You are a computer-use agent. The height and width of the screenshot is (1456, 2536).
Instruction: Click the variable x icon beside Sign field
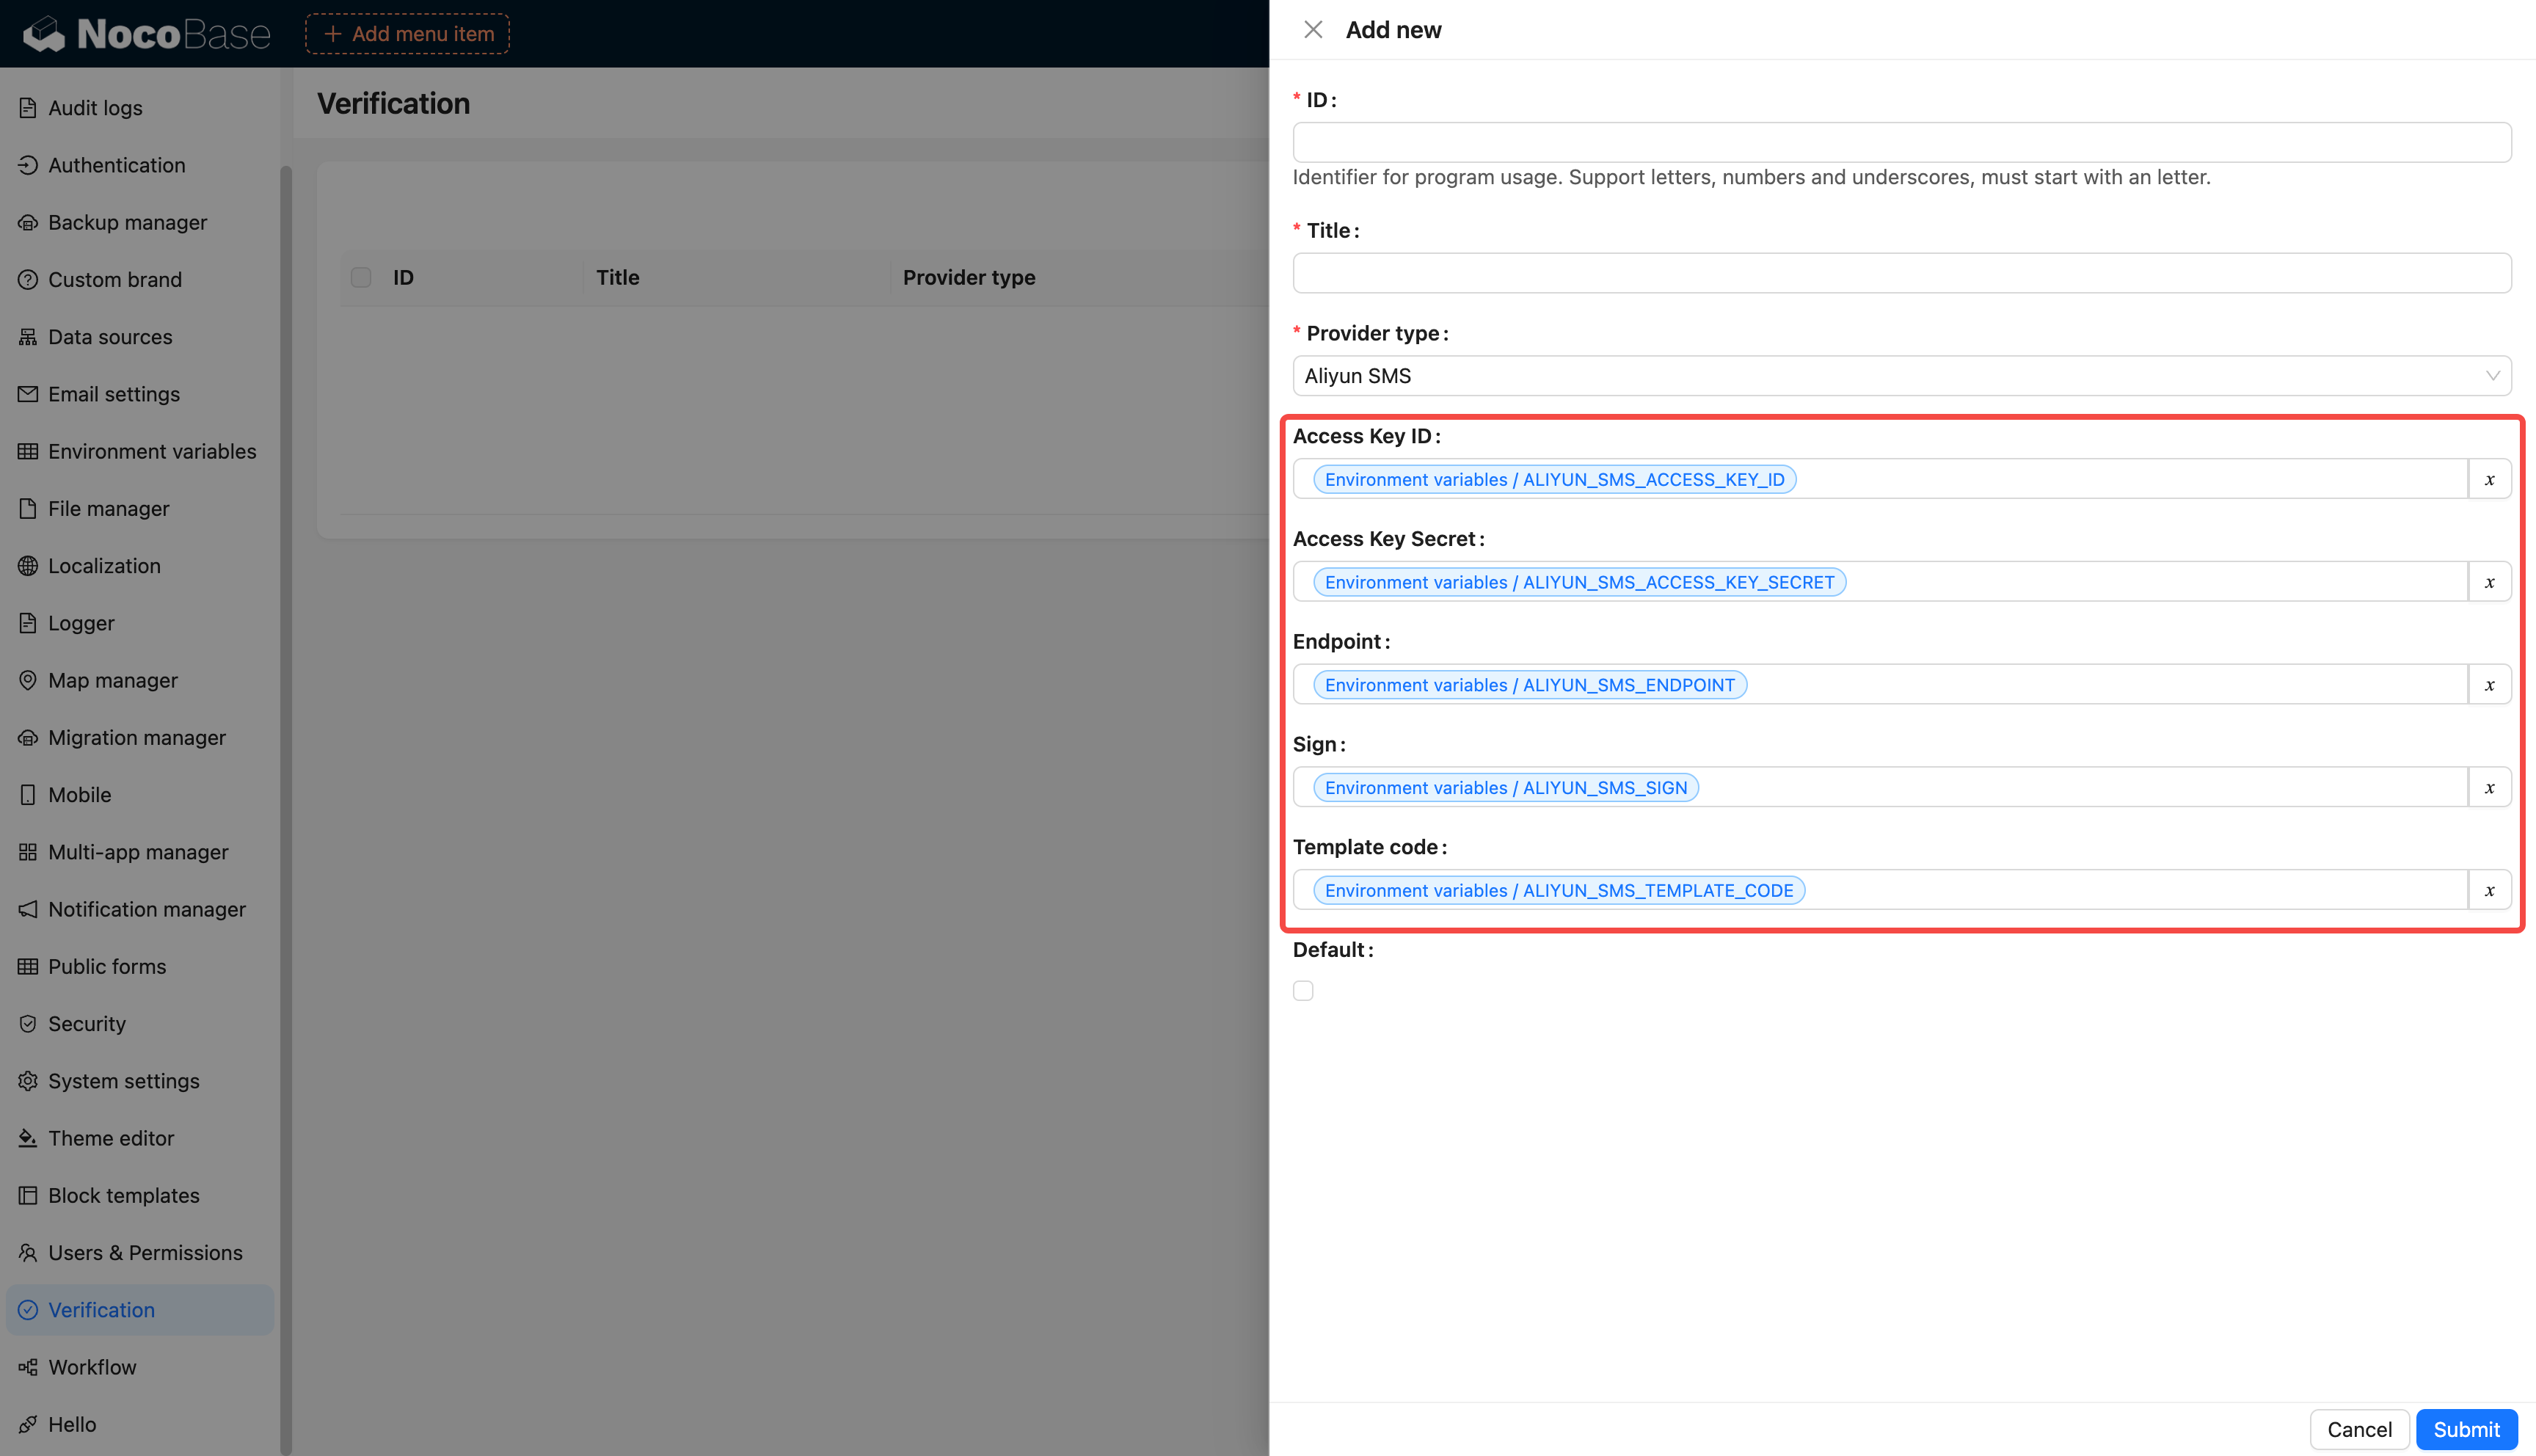pos(2489,788)
